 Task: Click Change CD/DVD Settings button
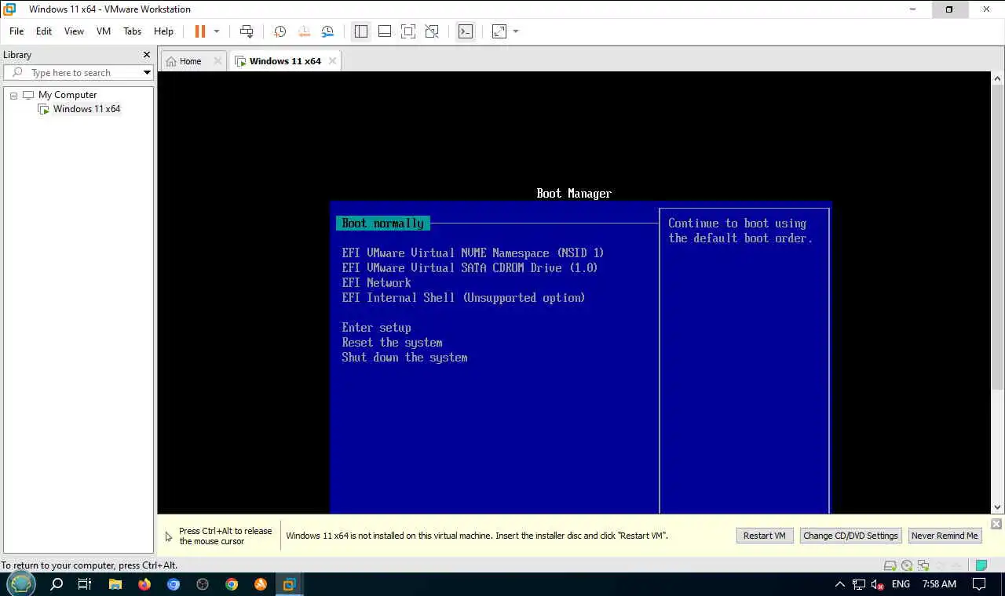click(x=850, y=536)
